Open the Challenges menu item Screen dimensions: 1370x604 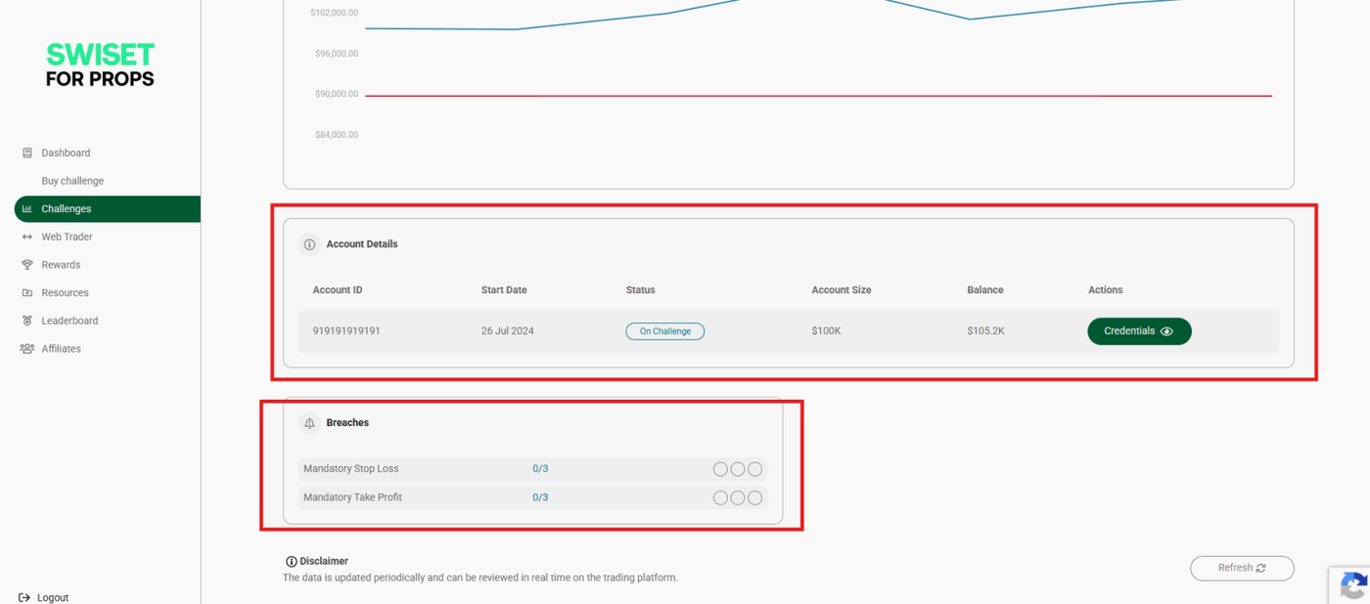(67, 209)
